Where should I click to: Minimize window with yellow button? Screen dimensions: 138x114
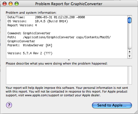(11, 4)
